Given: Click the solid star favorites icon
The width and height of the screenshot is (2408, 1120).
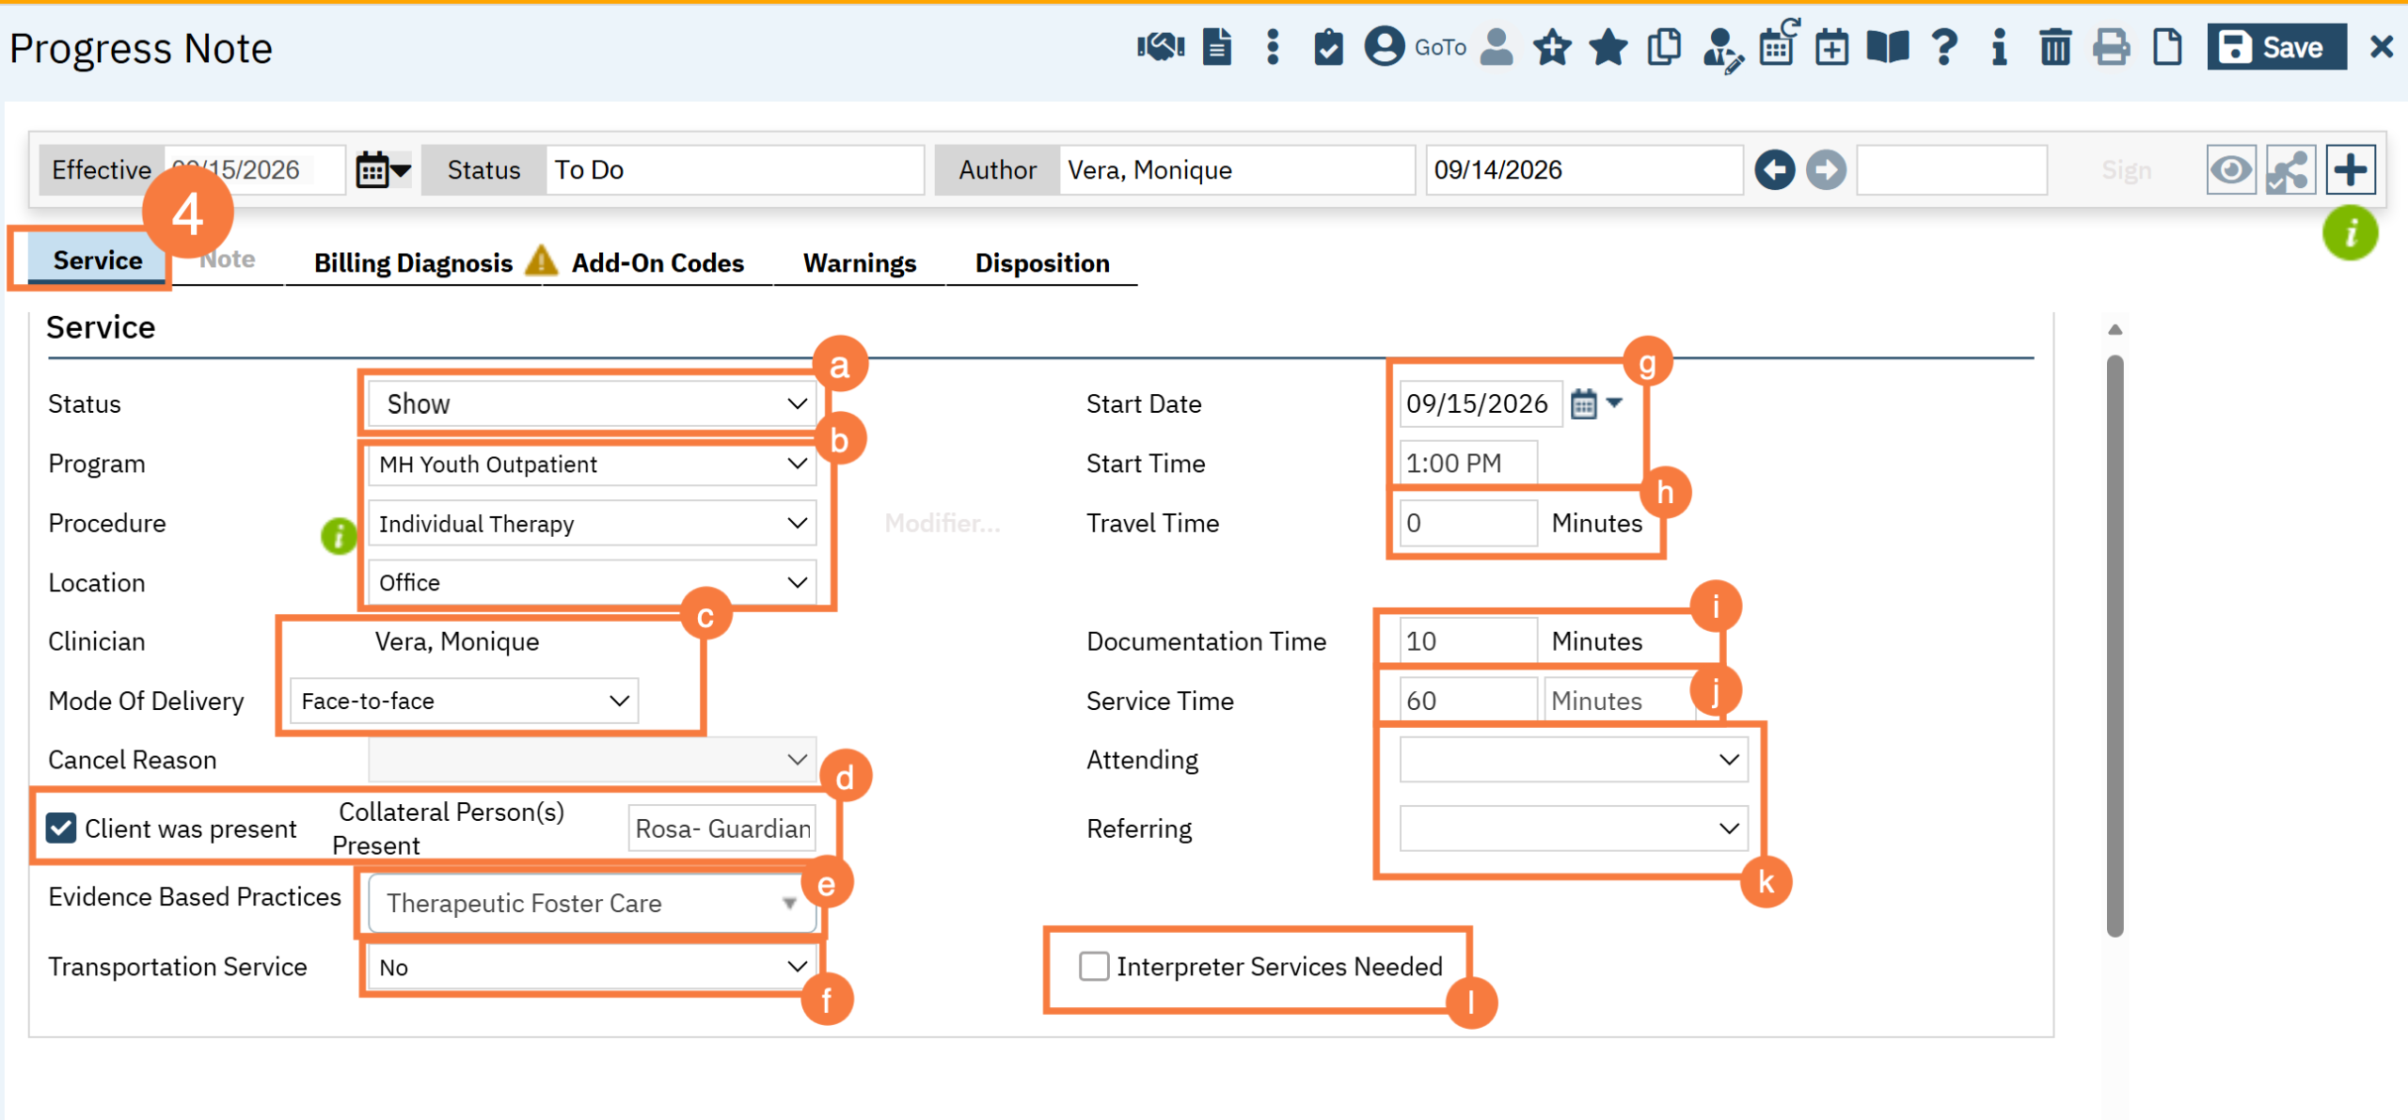Looking at the screenshot, I should (x=1608, y=46).
